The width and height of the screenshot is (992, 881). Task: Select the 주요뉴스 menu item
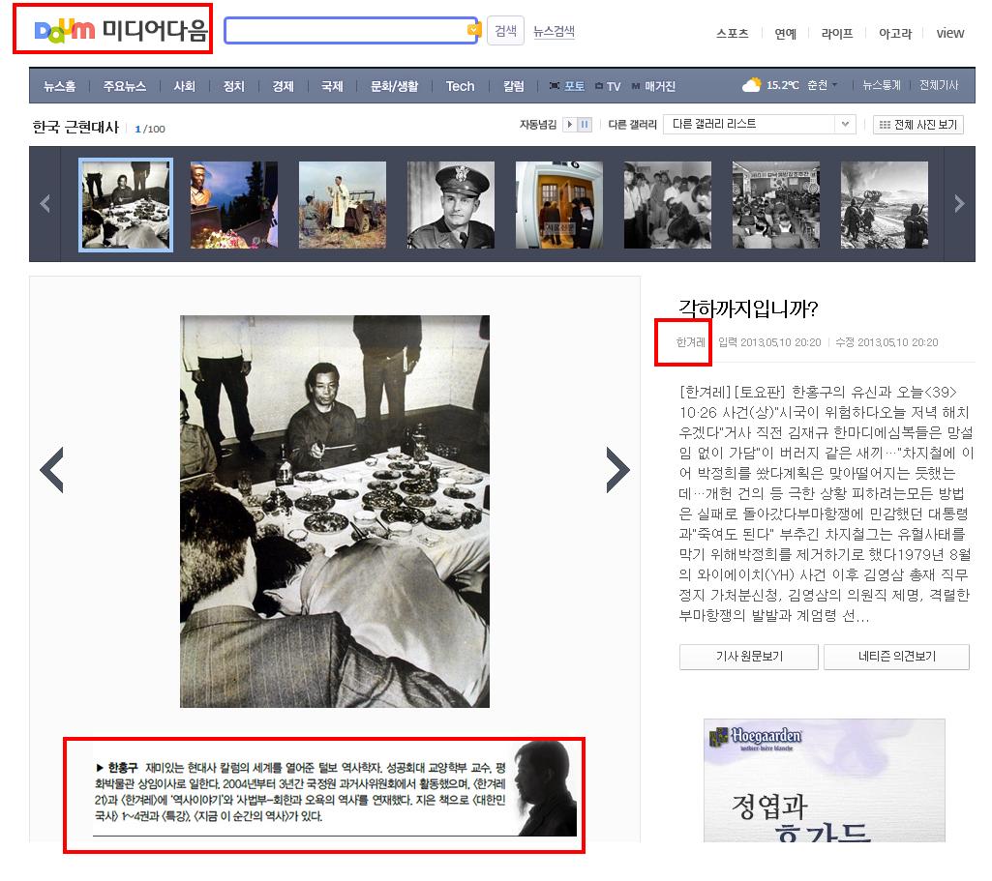[125, 86]
